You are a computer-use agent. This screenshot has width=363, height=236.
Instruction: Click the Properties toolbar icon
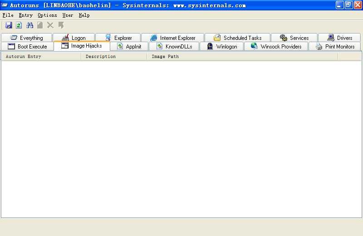tap(40, 25)
